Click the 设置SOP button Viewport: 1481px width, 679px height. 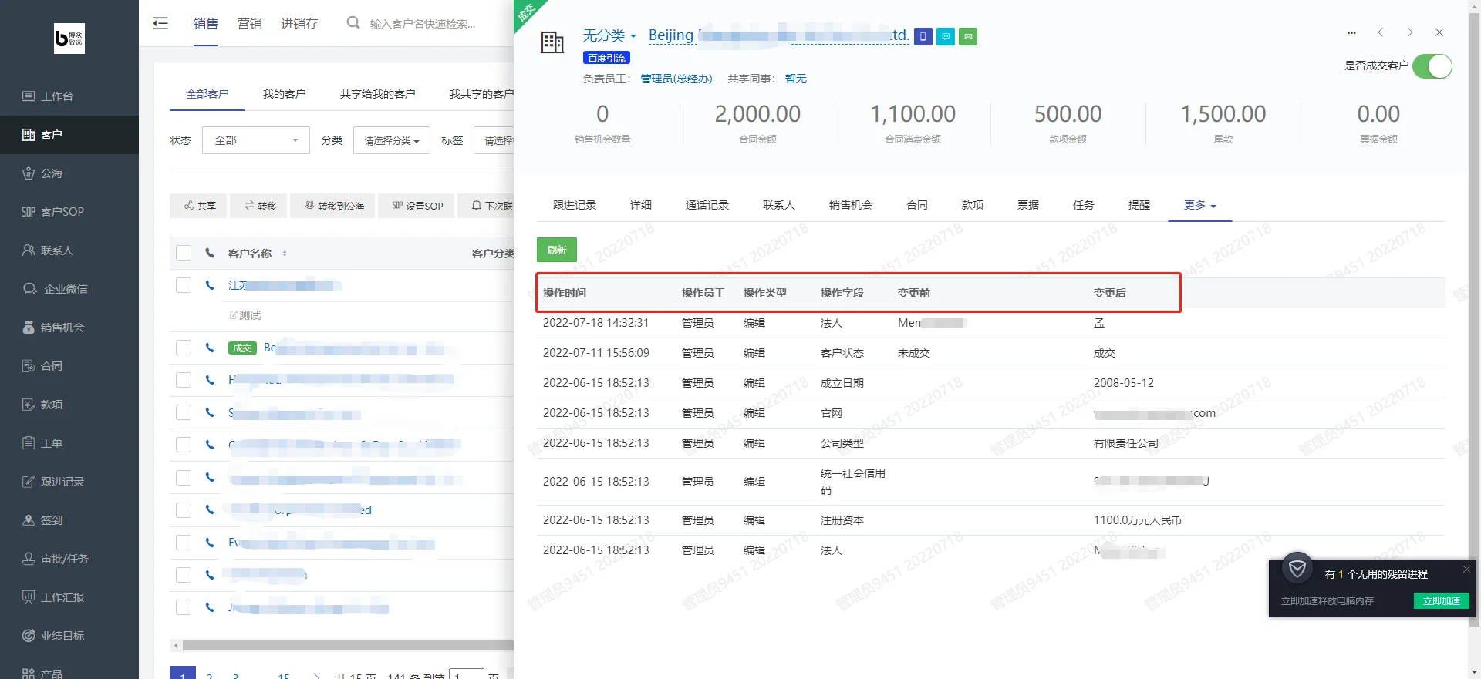[417, 206]
